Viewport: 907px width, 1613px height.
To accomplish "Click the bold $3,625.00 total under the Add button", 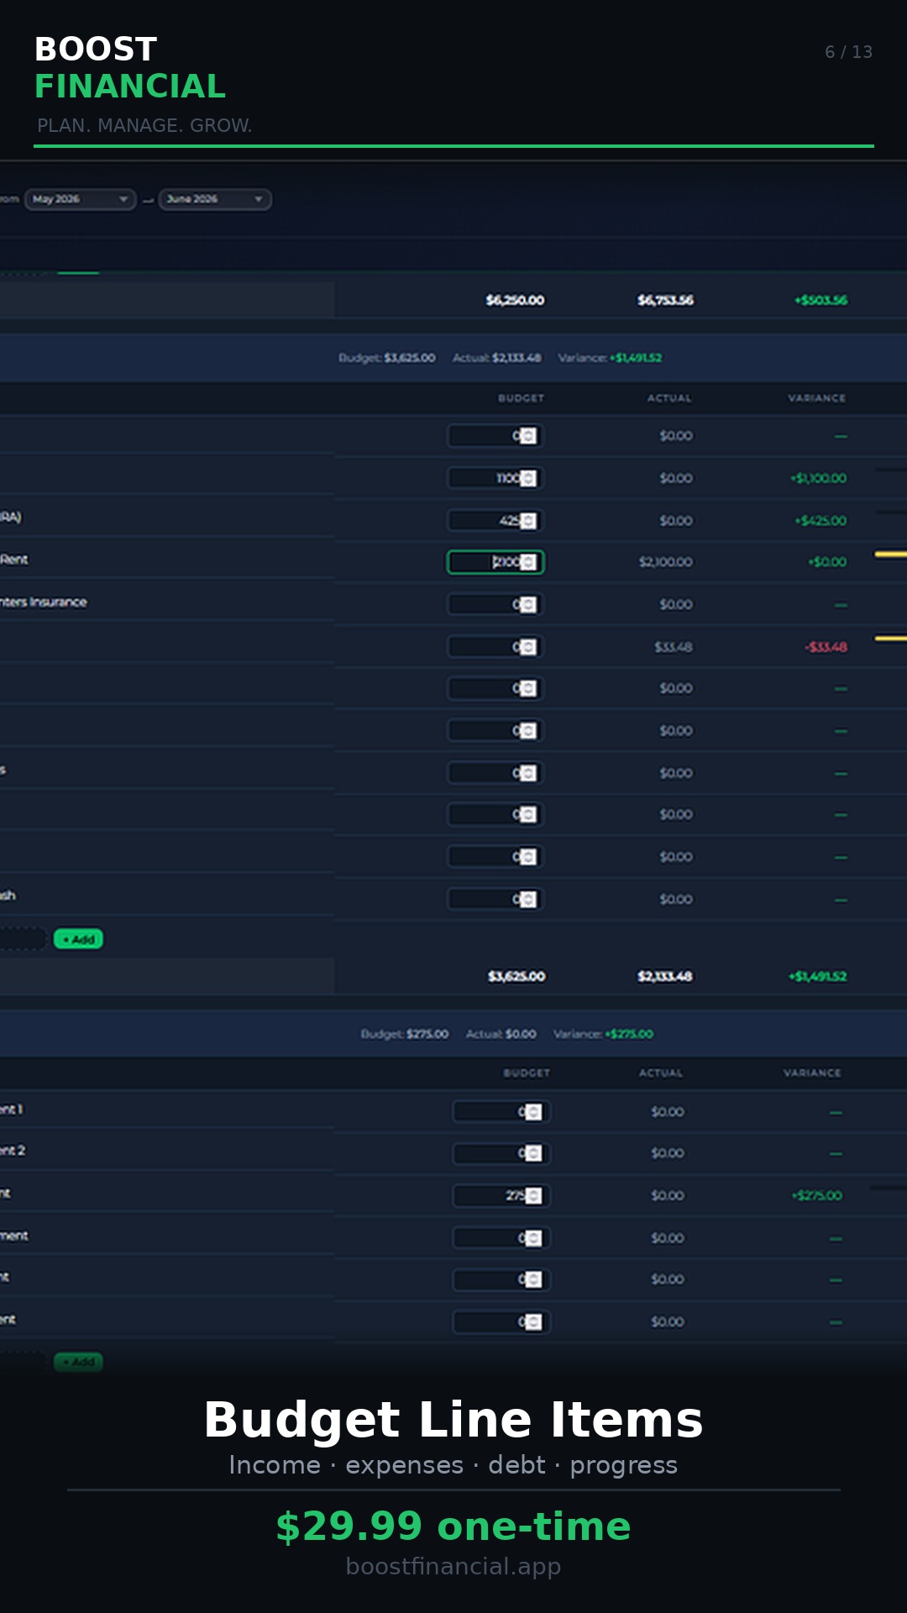I will [x=516, y=976].
